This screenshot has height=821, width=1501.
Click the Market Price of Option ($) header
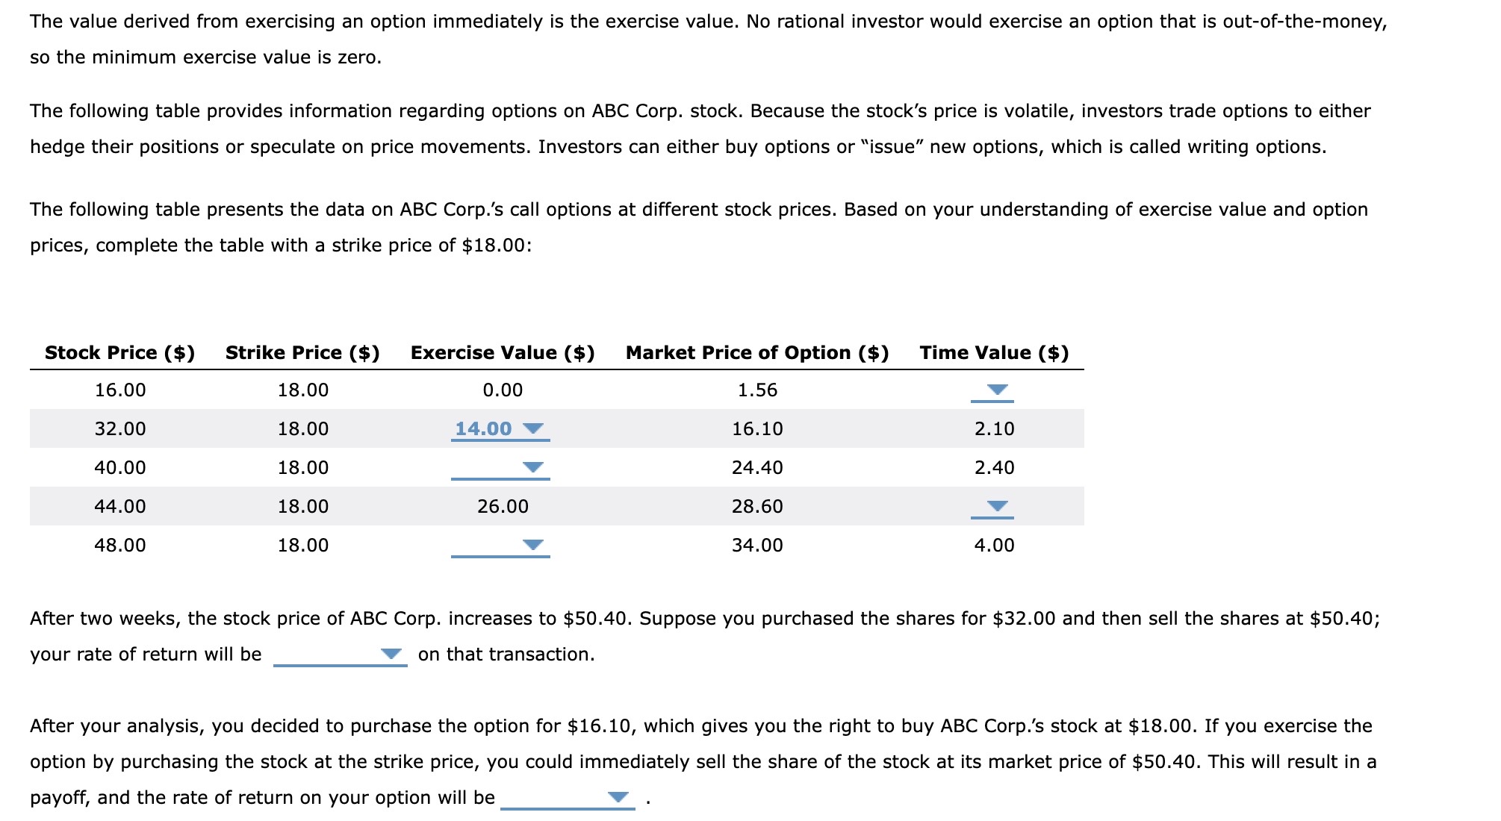757,352
